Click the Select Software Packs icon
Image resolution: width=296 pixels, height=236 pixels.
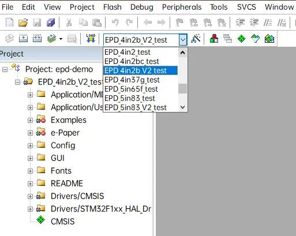coord(256,39)
